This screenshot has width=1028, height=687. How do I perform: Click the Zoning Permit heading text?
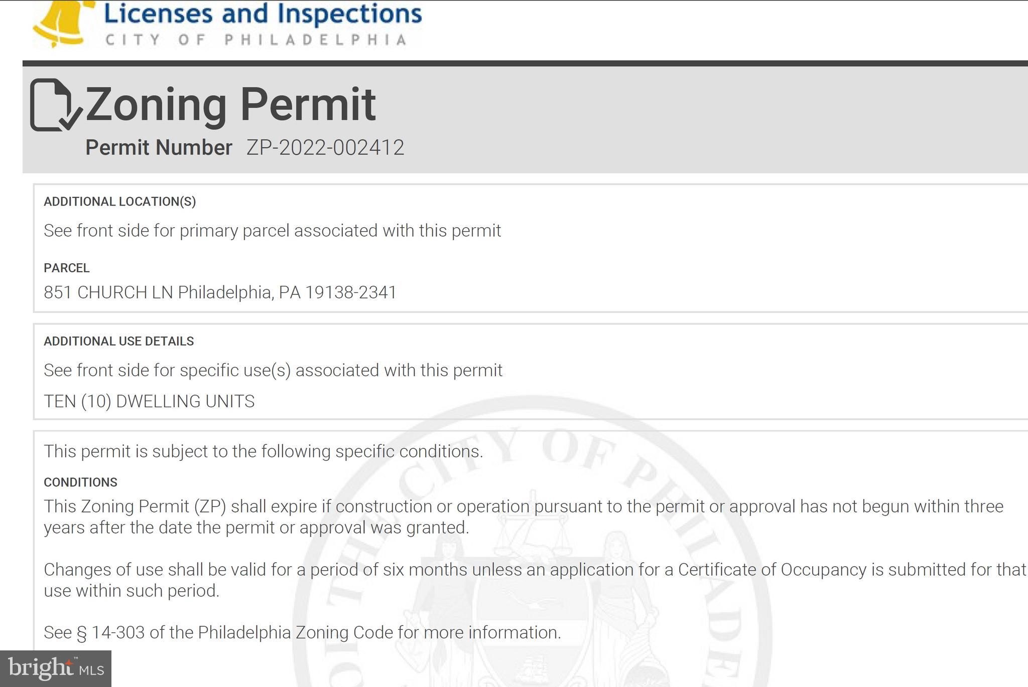(x=230, y=104)
